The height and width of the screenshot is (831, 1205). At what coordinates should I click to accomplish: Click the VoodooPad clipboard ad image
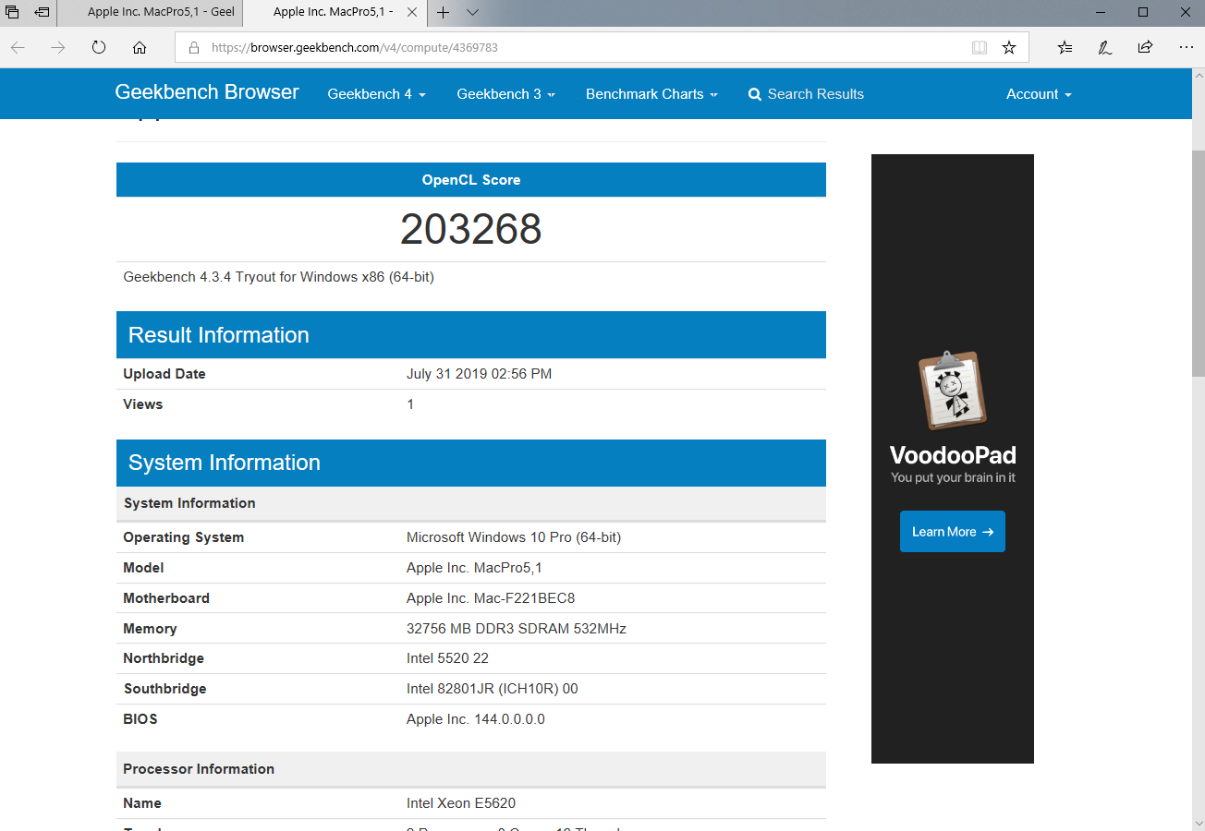[x=953, y=391]
